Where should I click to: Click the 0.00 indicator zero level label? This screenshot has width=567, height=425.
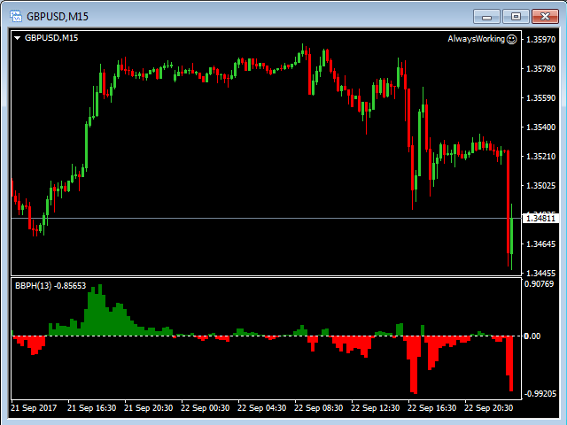532,336
